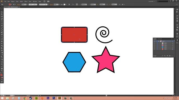Open Chrome from the taskbar
This screenshot has height=100, width=179.
pyautogui.click(x=25, y=98)
